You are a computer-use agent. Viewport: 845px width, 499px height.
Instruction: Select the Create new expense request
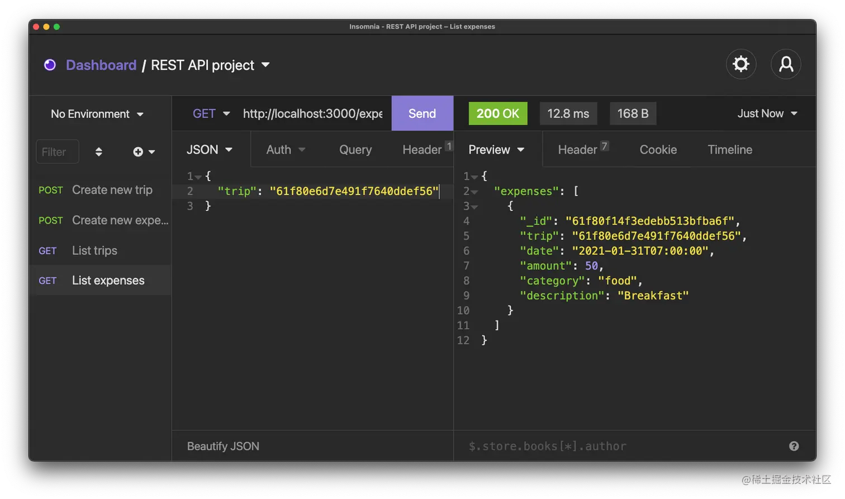pos(101,220)
